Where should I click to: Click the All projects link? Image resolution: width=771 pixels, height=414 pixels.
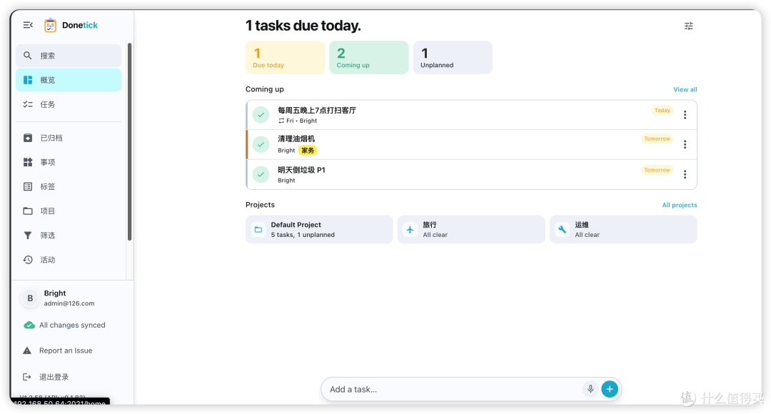click(x=680, y=205)
